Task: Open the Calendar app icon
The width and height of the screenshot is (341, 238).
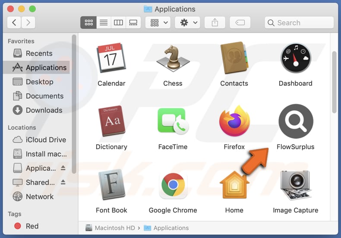Action: point(111,58)
